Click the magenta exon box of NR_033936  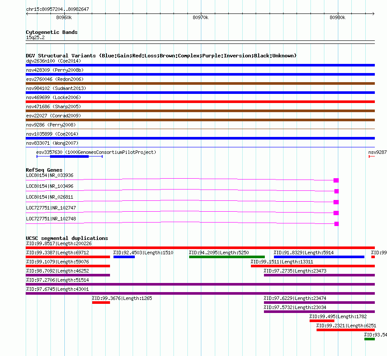(x=336, y=180)
